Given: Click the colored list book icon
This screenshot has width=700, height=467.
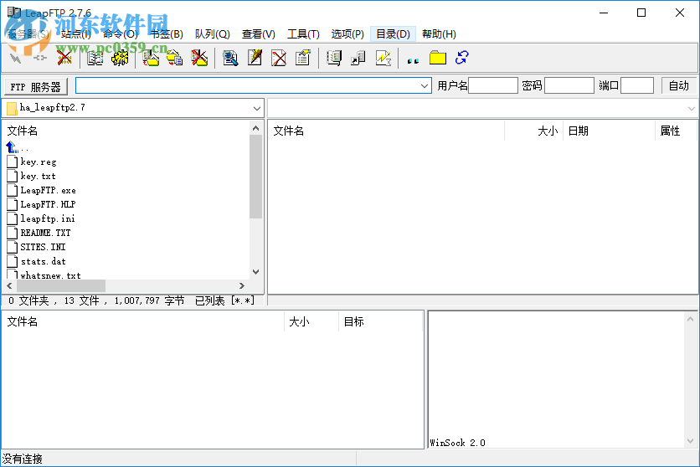Looking at the screenshot, I should point(334,58).
